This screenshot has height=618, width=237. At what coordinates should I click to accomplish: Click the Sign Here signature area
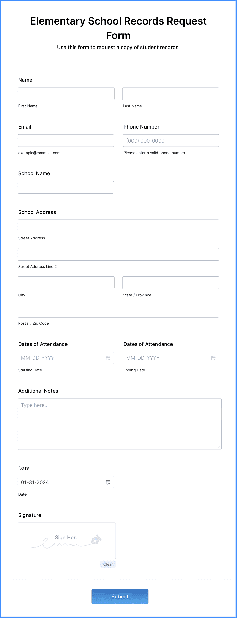pos(67,541)
